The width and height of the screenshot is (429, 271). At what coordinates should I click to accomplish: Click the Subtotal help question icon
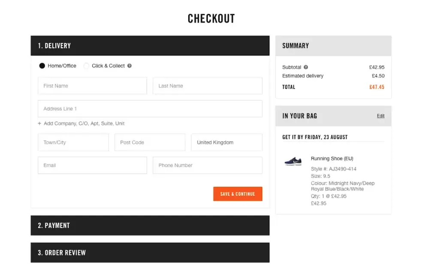tap(306, 67)
